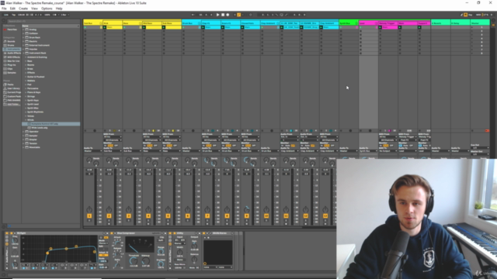
Task: Open Packs in browser Places
Action: coord(10,84)
